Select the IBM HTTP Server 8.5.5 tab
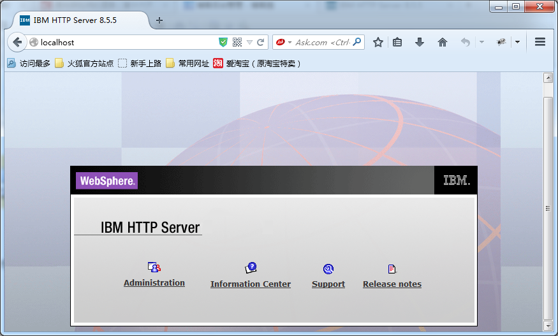 click(x=81, y=20)
